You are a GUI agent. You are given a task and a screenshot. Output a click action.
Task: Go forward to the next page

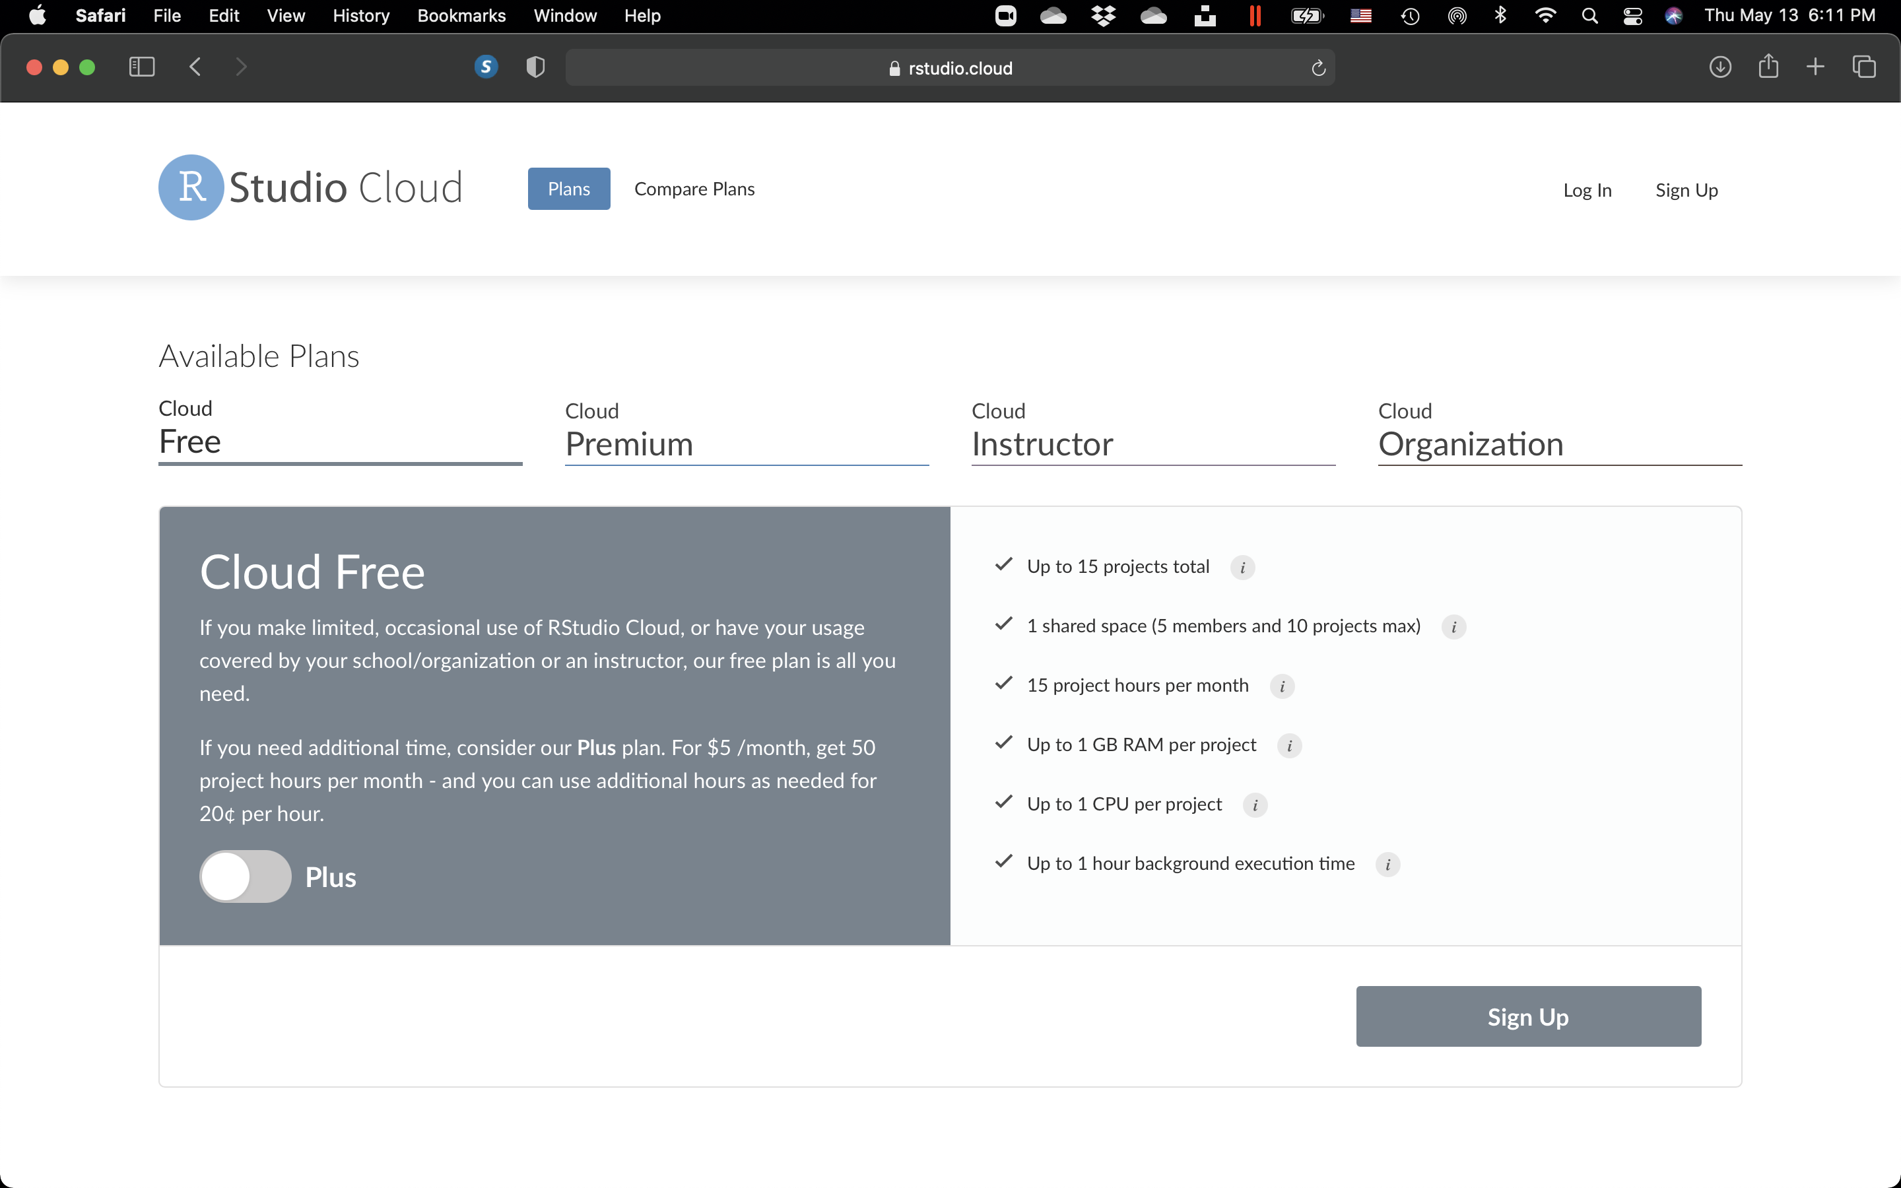point(241,67)
